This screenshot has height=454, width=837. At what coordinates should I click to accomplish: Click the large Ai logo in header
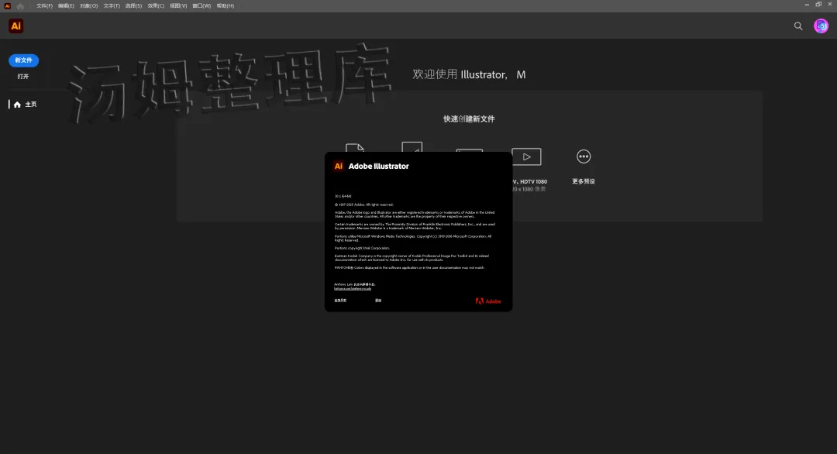[16, 26]
